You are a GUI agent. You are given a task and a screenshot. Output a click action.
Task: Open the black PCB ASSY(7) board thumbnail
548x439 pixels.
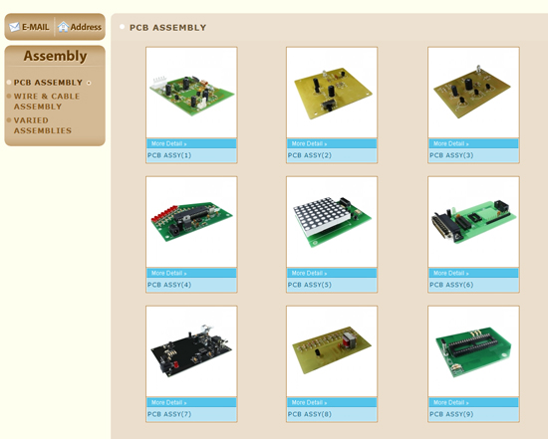[x=191, y=351]
